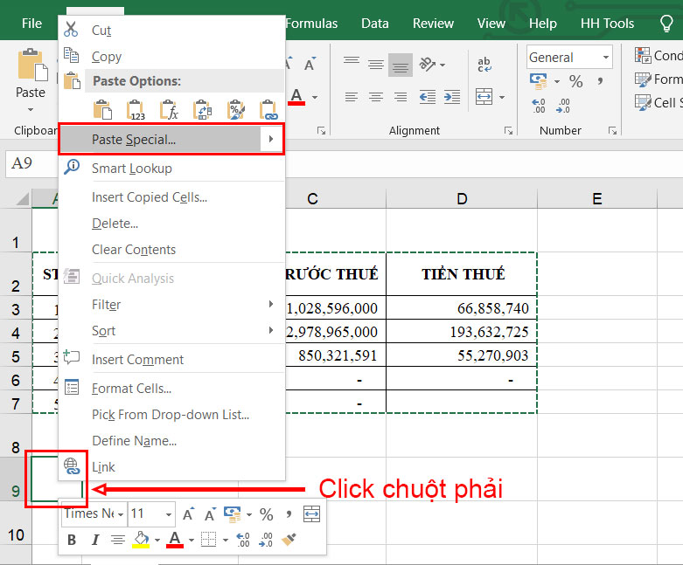This screenshot has width=683, height=565.
Task: Click the Orientation text-angle icon
Action: click(428, 65)
